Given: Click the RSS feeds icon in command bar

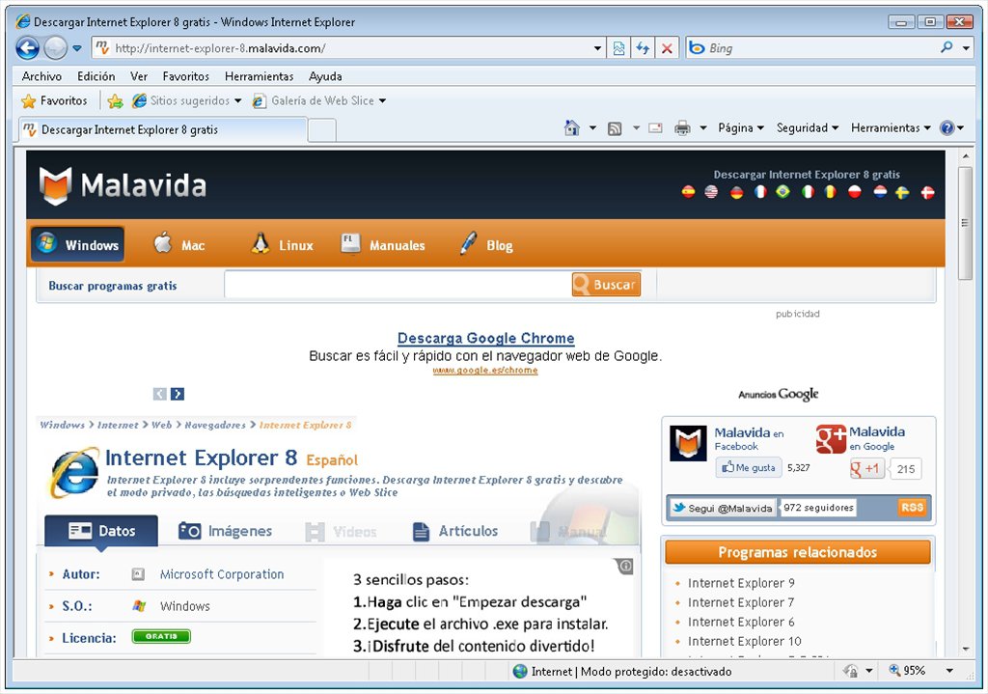Looking at the screenshot, I should [x=615, y=127].
